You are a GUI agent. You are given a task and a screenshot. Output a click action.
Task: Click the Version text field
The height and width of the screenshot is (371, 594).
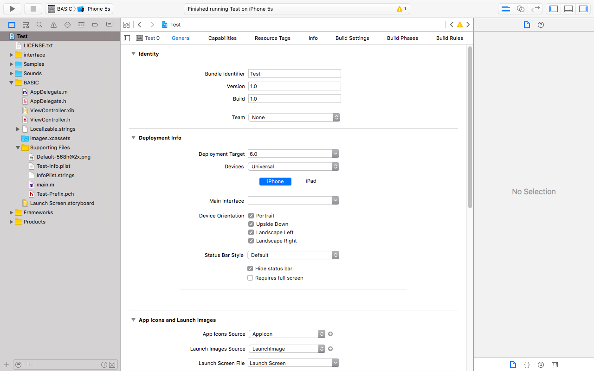(295, 86)
